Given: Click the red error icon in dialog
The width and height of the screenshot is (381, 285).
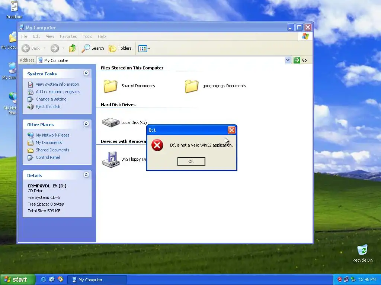Looking at the screenshot, I should (157, 145).
